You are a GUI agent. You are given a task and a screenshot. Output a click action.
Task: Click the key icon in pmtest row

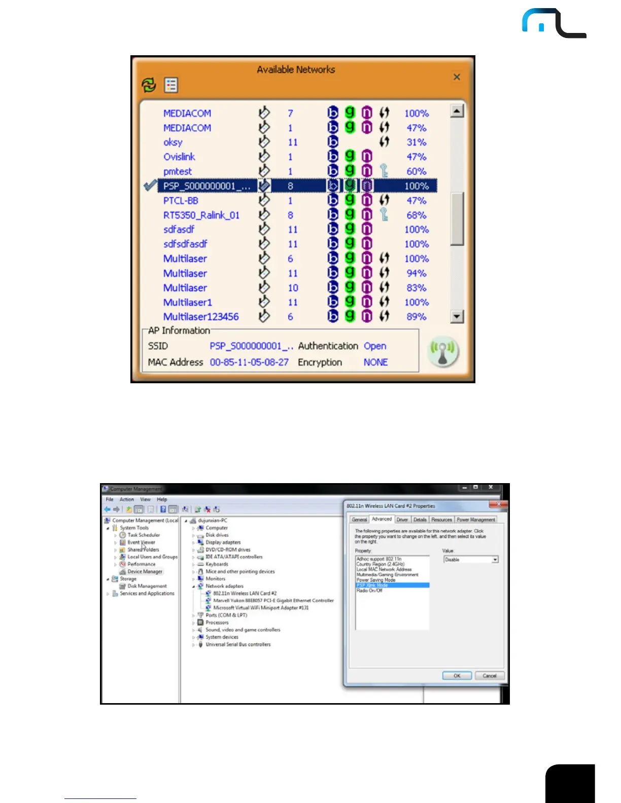(384, 171)
